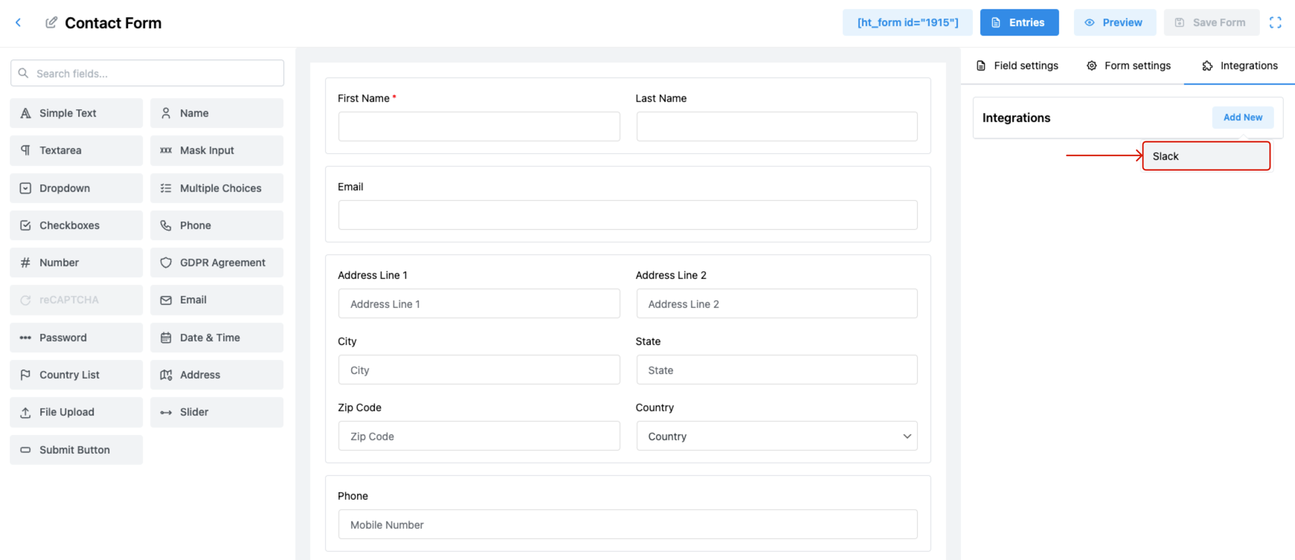The height and width of the screenshot is (560, 1295).
Task: Click the Integrations panel heading
Action: pos(1016,118)
